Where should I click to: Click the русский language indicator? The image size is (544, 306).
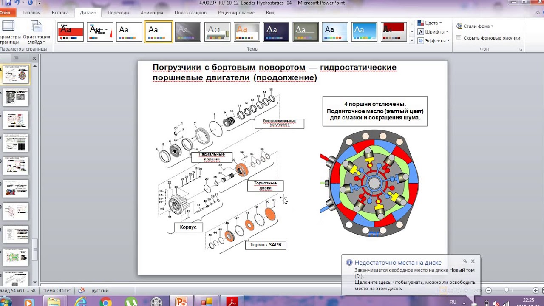pyautogui.click(x=100, y=291)
